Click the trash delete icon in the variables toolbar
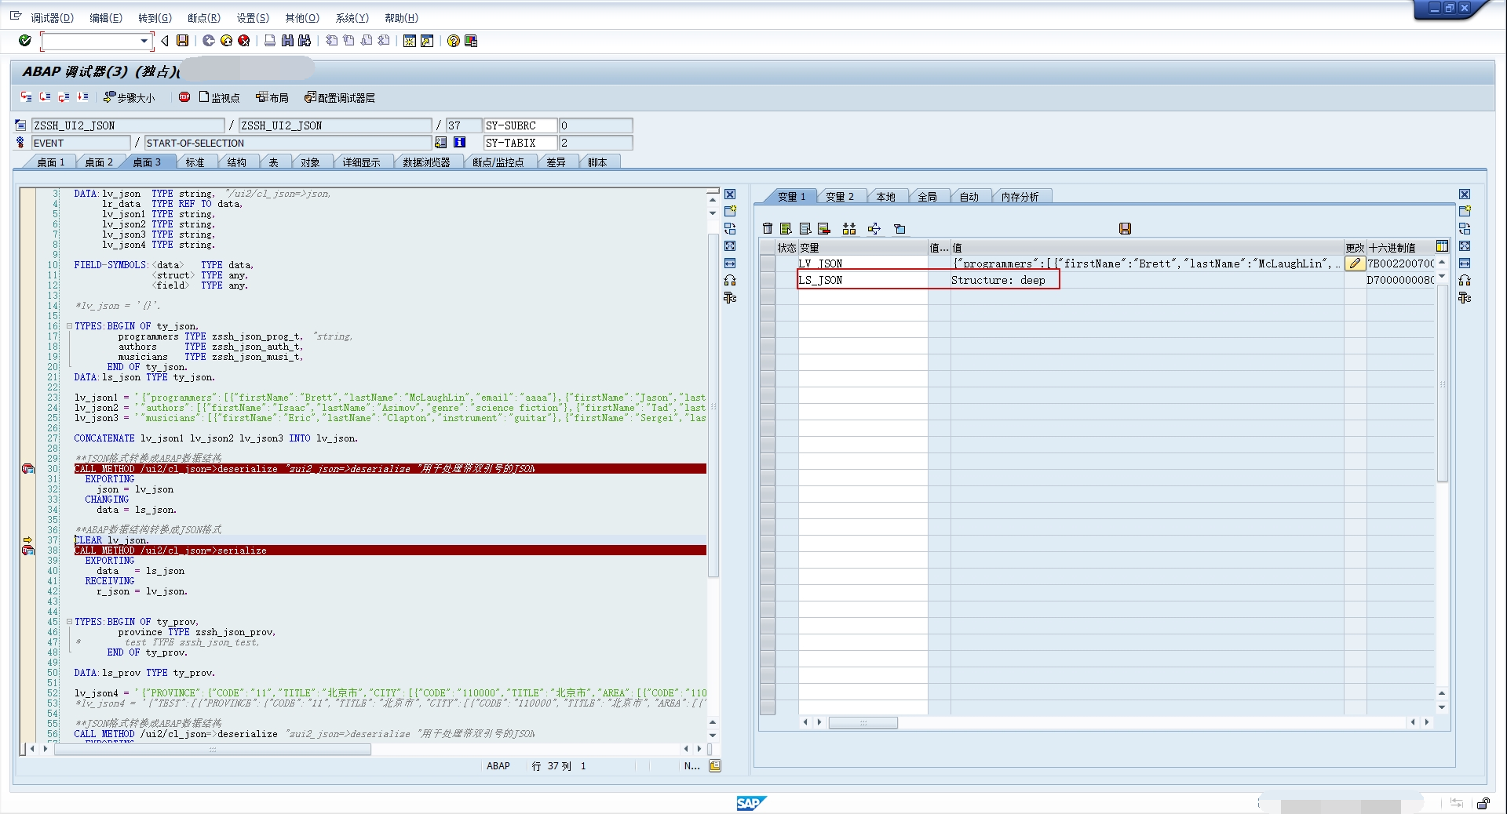The width and height of the screenshot is (1507, 814). (768, 228)
